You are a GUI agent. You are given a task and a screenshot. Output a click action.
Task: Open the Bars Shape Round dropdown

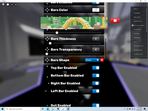tap(92, 60)
